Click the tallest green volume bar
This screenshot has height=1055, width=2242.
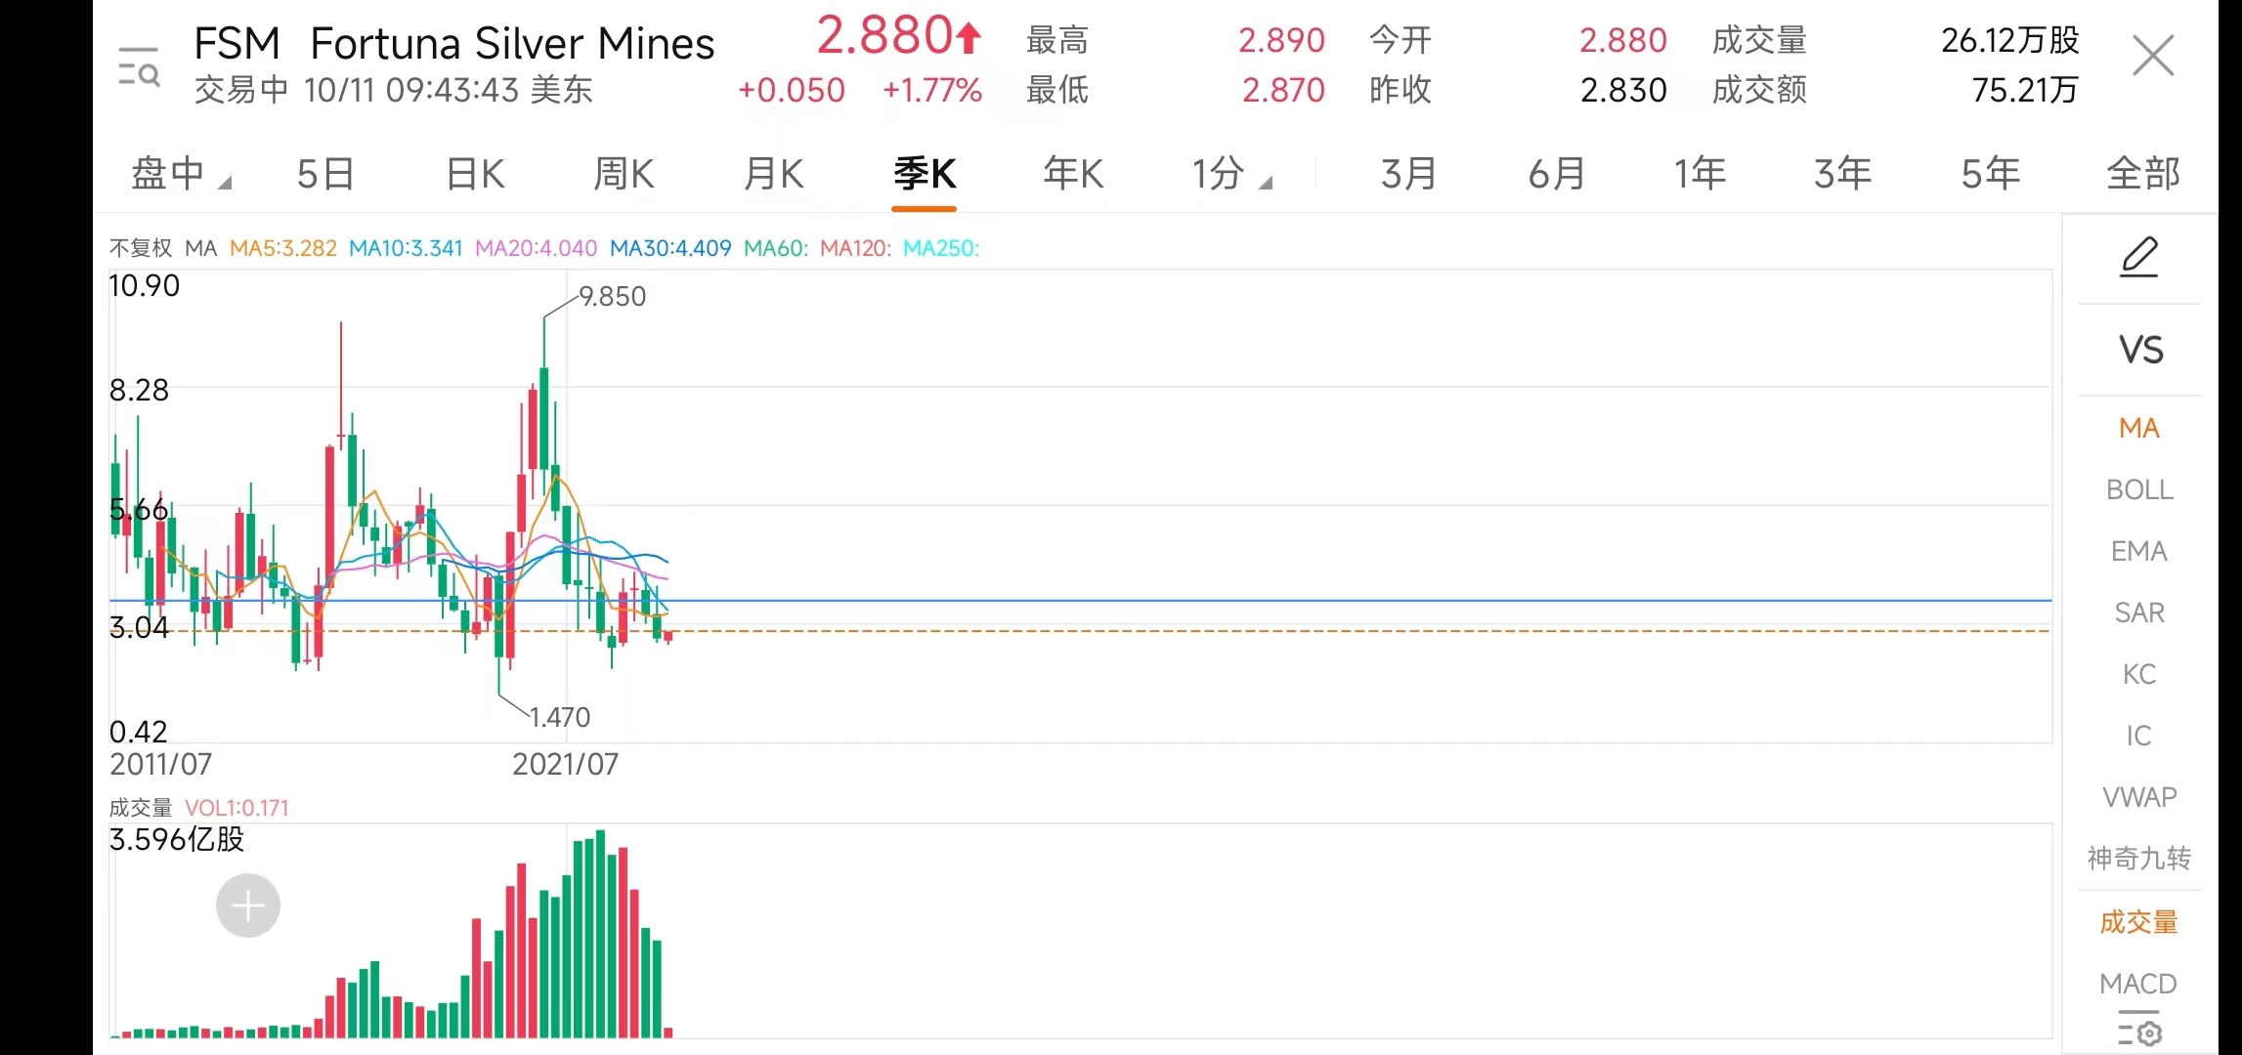(601, 933)
